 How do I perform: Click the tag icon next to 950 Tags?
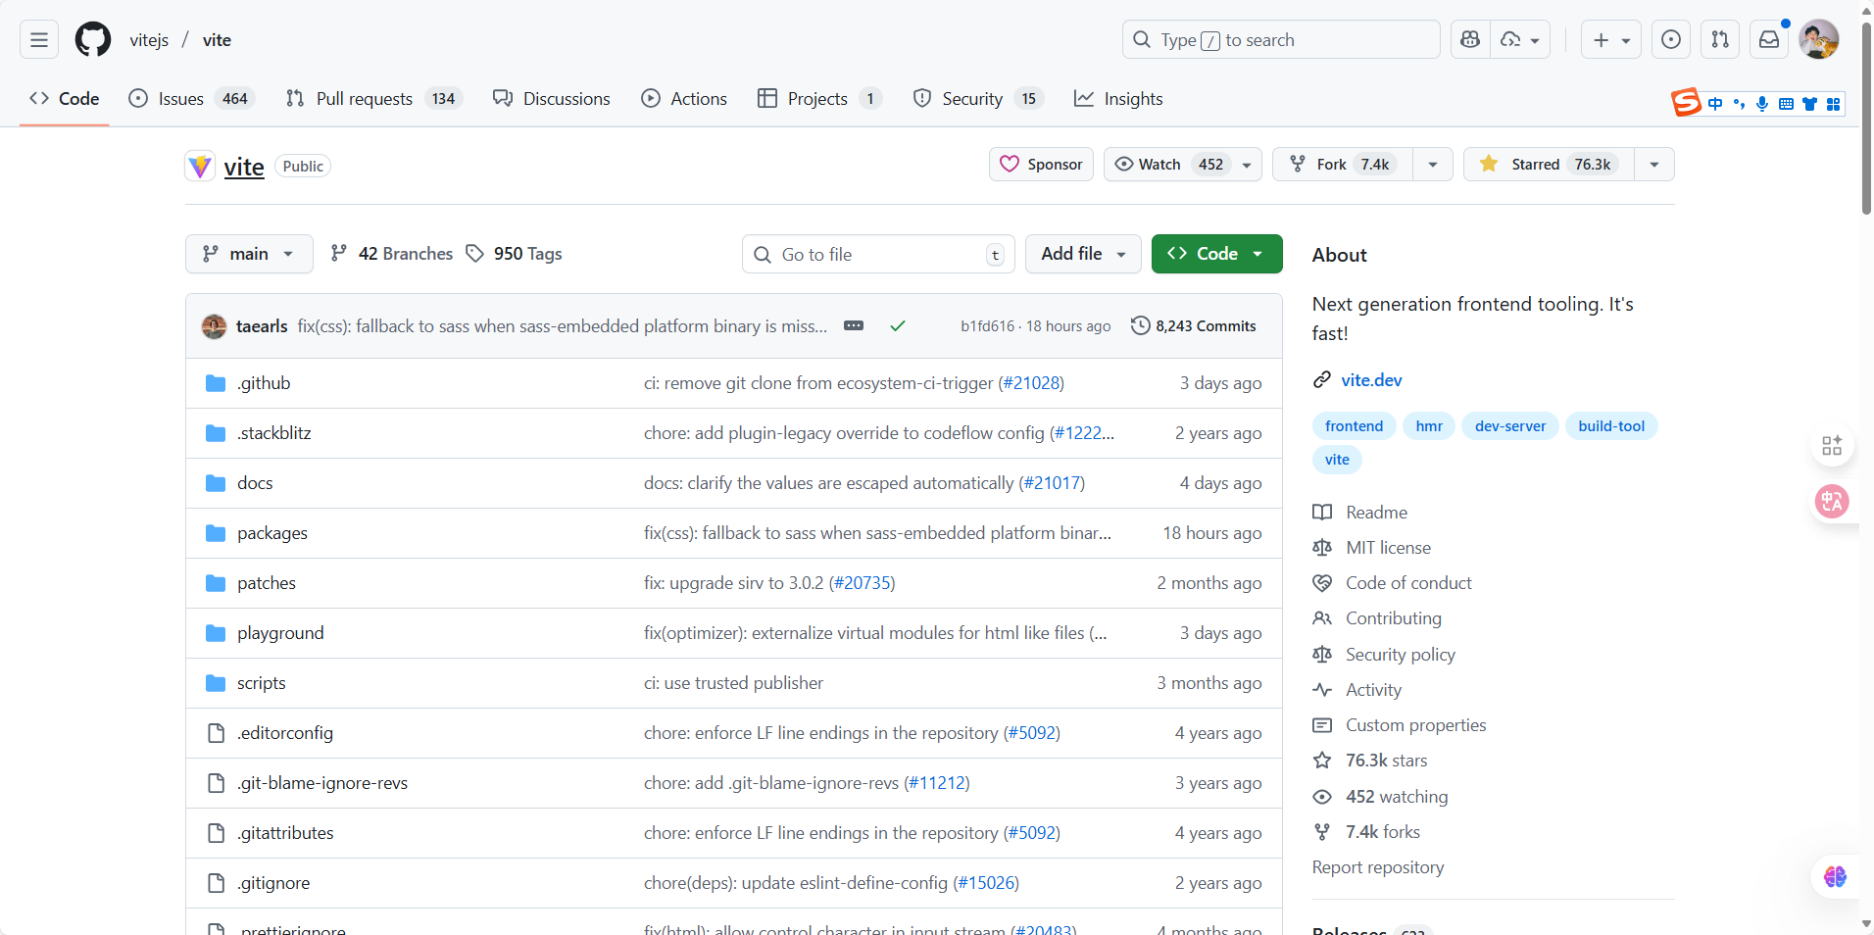[x=475, y=254]
